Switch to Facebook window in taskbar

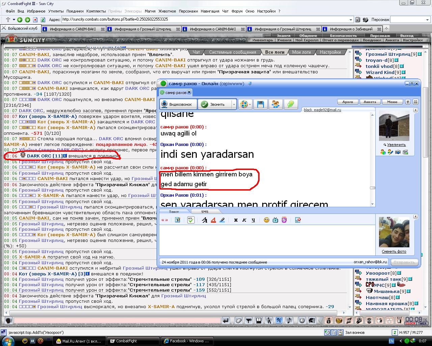(x=186, y=341)
